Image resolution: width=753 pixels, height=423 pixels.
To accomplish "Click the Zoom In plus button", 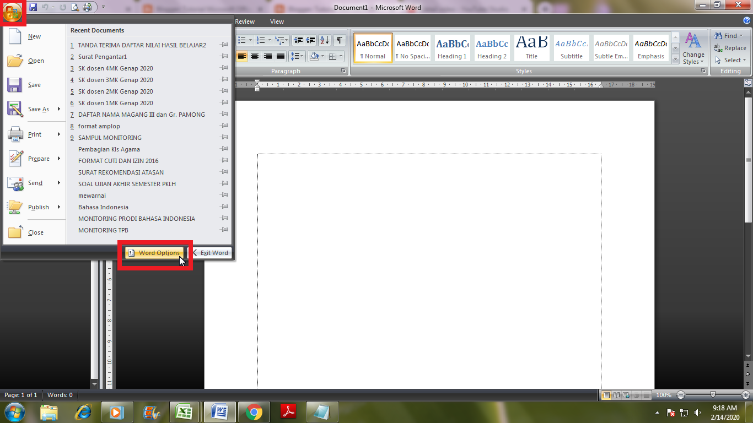I will [x=746, y=395].
